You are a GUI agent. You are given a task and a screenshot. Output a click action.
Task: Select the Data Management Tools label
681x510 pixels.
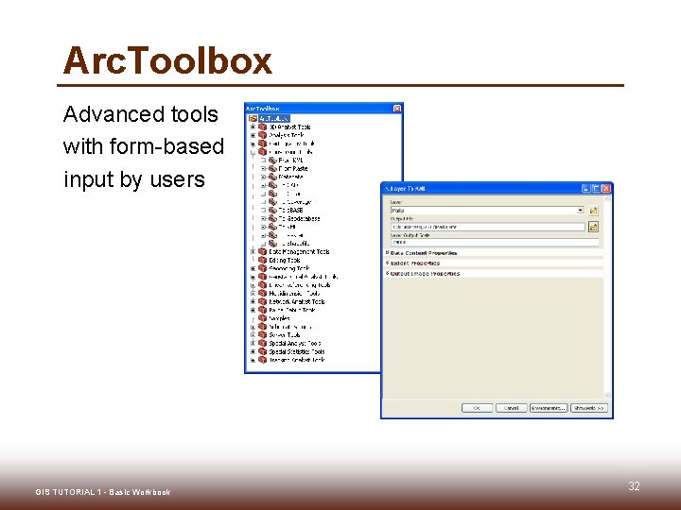coord(299,251)
